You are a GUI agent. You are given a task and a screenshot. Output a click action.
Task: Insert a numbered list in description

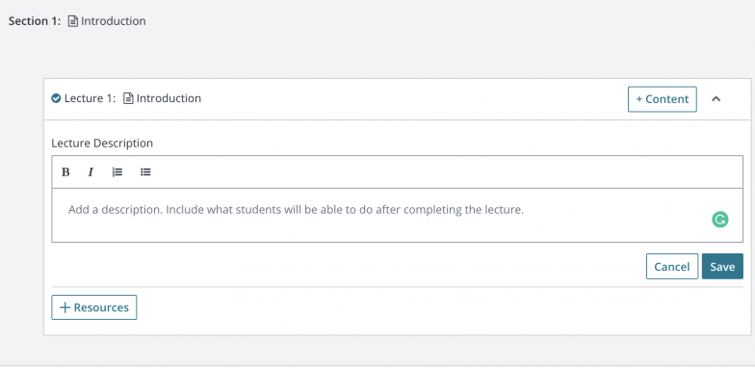click(117, 171)
